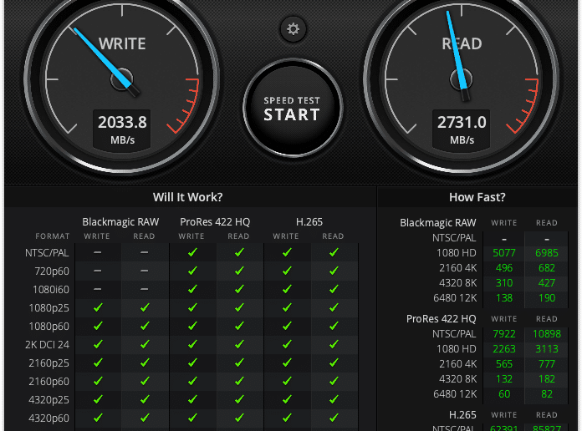Click Blackmagic RAW write dash for 1080i60 row
The width and height of the screenshot is (582, 431).
tap(98, 289)
